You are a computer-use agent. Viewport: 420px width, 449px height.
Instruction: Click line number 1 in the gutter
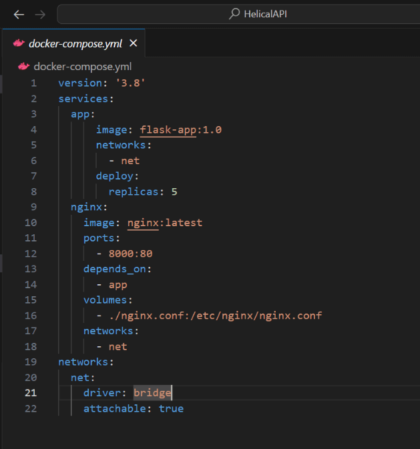pos(34,83)
